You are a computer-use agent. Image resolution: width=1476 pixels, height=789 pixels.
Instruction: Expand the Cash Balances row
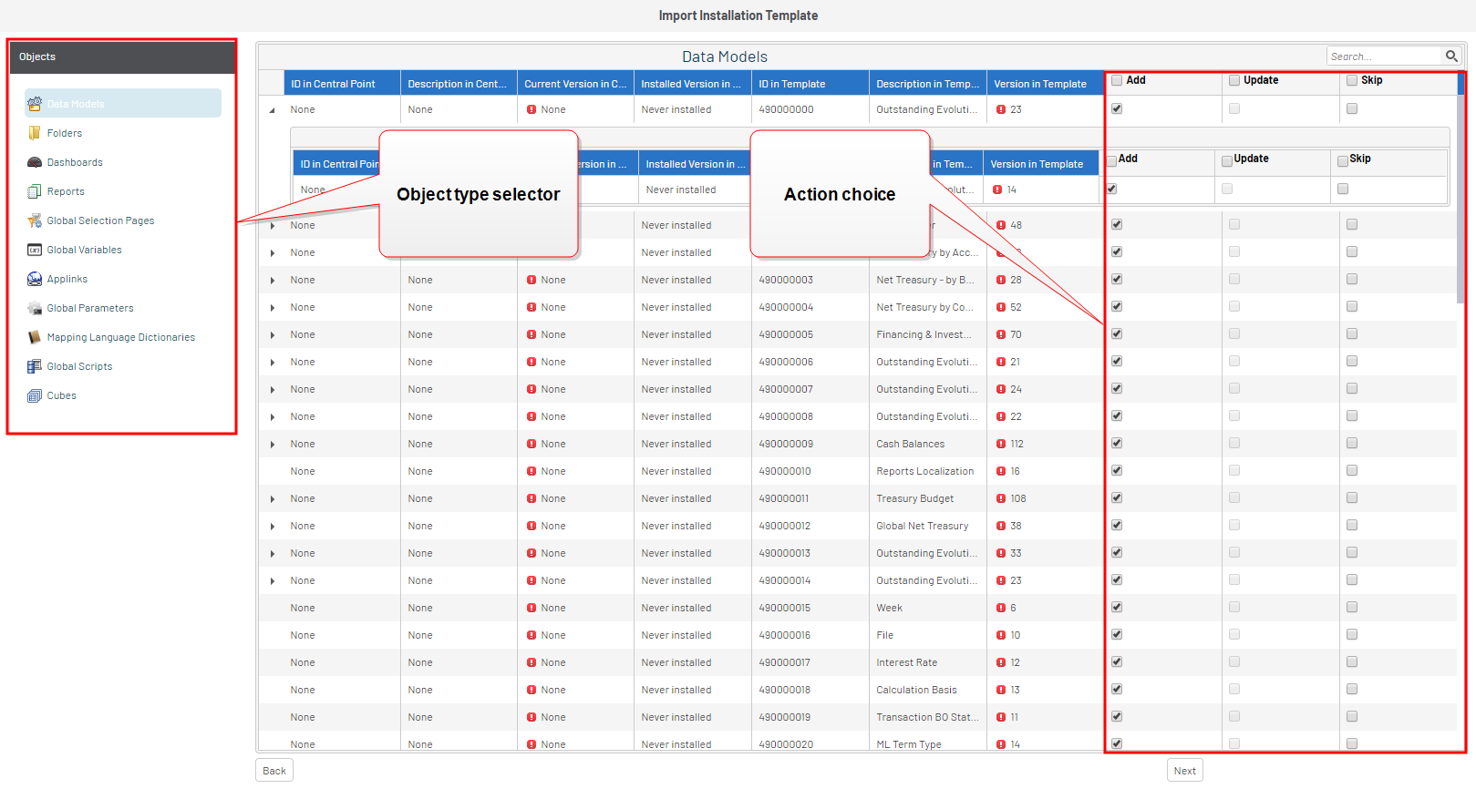click(x=273, y=445)
